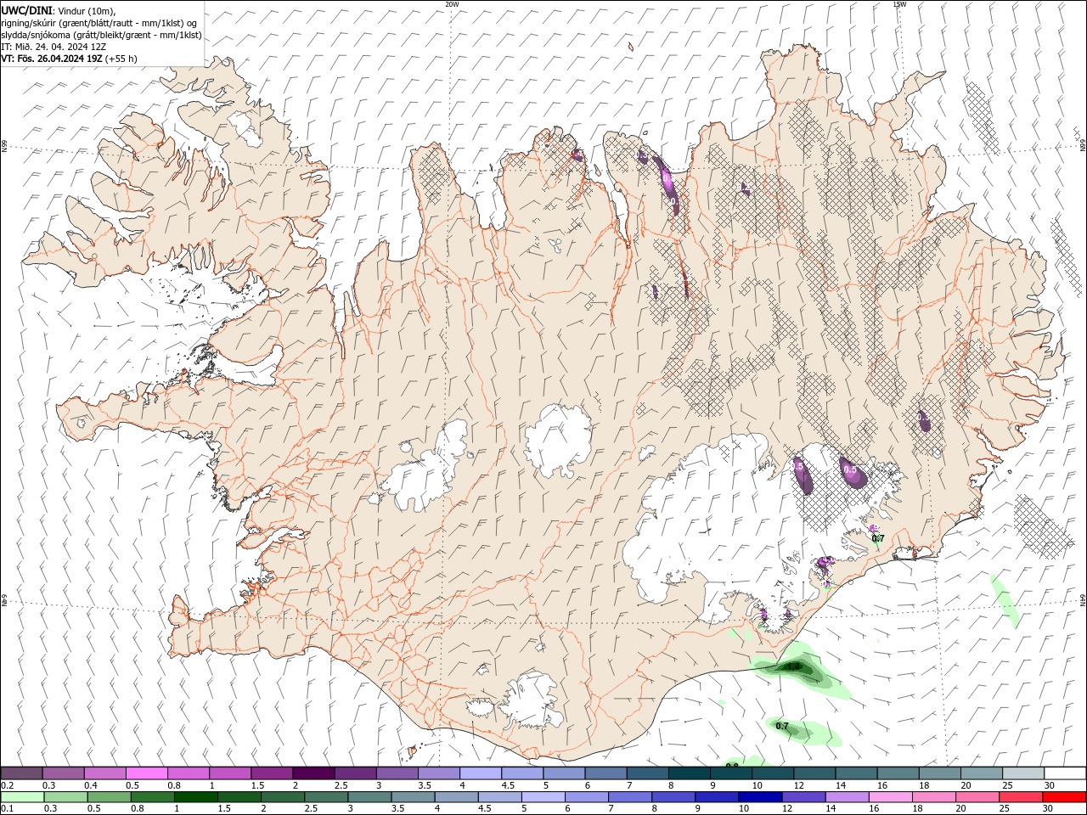The height and width of the screenshot is (815, 1087).
Task: Select the red-pink swatch labeled 25 in the lower legend
Action: coord(1020,797)
